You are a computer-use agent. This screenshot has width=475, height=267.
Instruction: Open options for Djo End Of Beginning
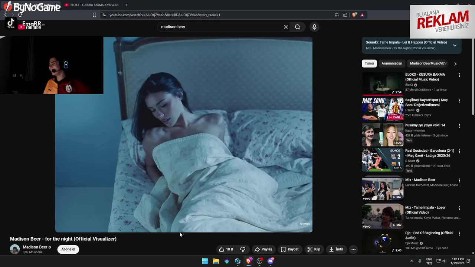459,234
